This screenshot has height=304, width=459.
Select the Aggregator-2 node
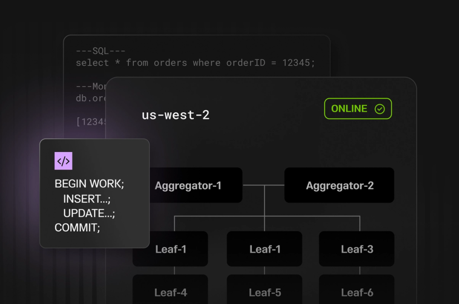339,185
